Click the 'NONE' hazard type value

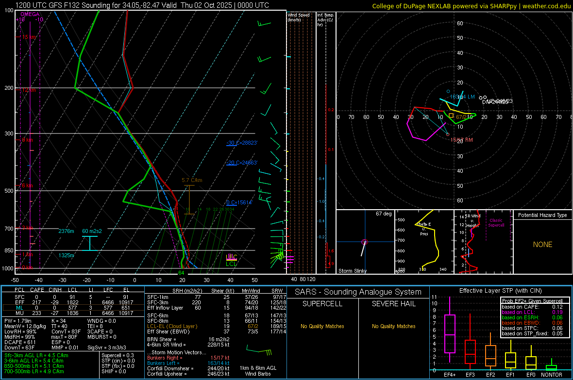point(542,245)
